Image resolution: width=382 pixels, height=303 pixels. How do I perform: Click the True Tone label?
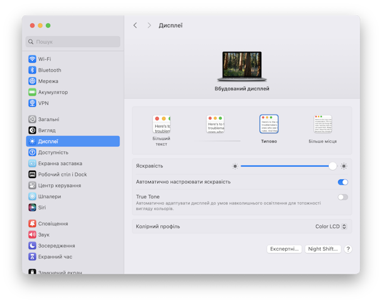(x=148, y=197)
